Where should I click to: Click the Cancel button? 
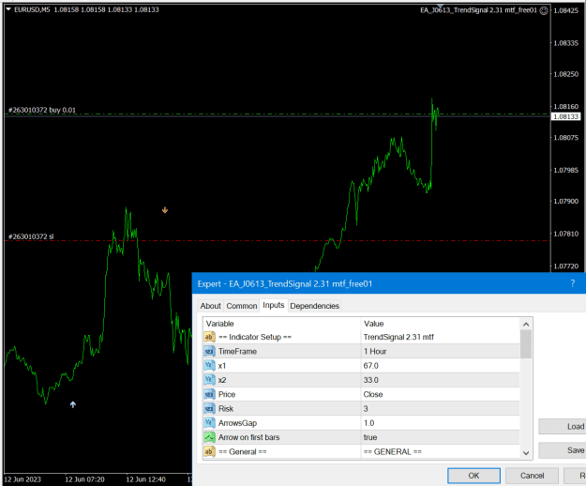tap(532, 476)
